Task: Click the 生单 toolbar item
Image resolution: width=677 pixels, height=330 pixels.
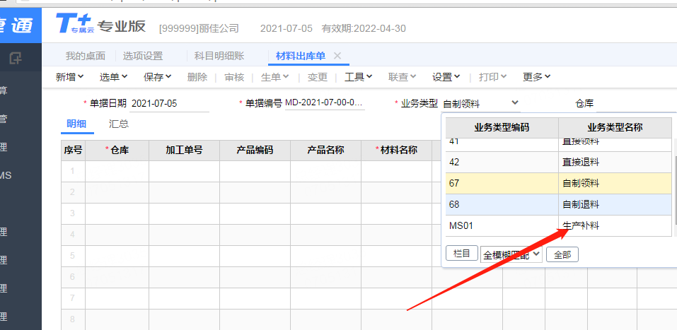Action: (275, 77)
